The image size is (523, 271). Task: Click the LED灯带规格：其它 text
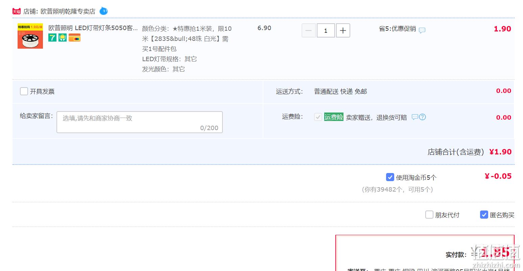click(x=169, y=59)
